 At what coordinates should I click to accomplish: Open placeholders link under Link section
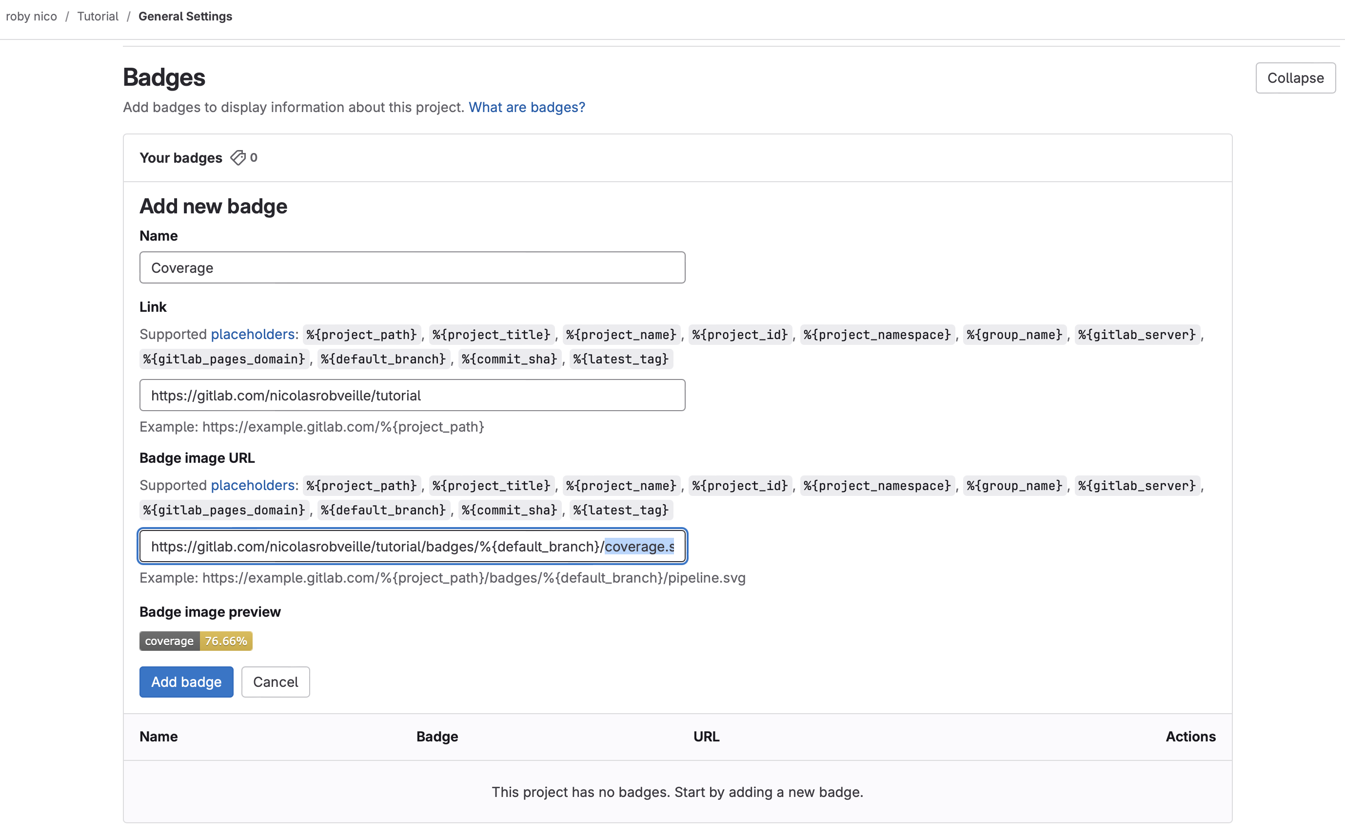[253, 334]
